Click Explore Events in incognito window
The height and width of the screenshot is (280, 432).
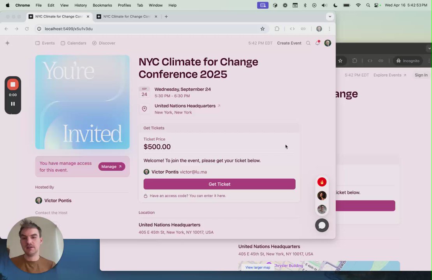(x=390, y=75)
